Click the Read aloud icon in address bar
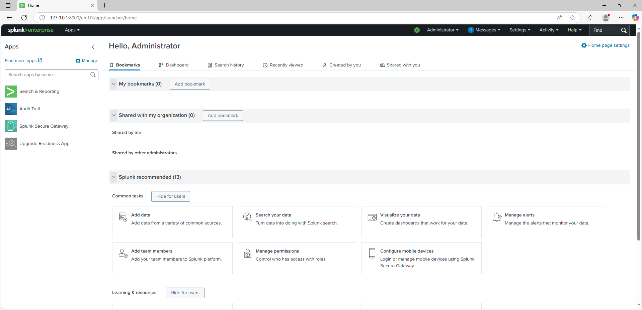This screenshot has height=310, width=642. [x=559, y=18]
